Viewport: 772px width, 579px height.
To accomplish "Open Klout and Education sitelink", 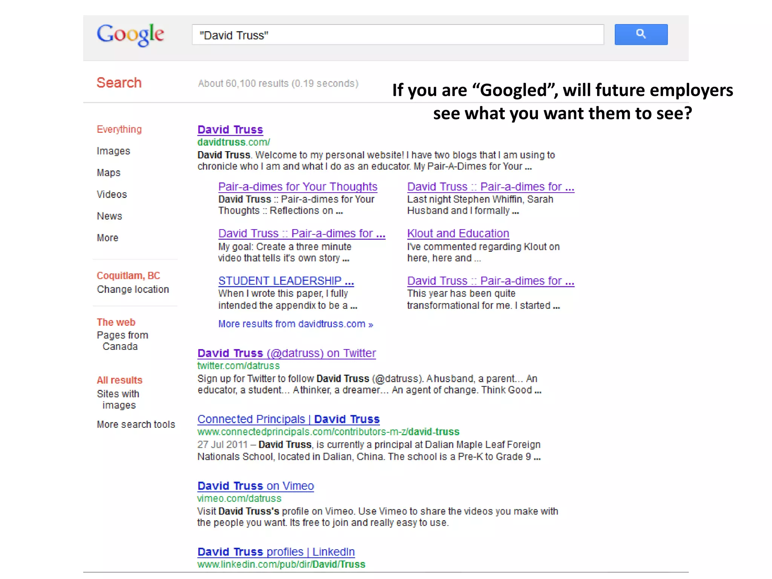I will [458, 233].
